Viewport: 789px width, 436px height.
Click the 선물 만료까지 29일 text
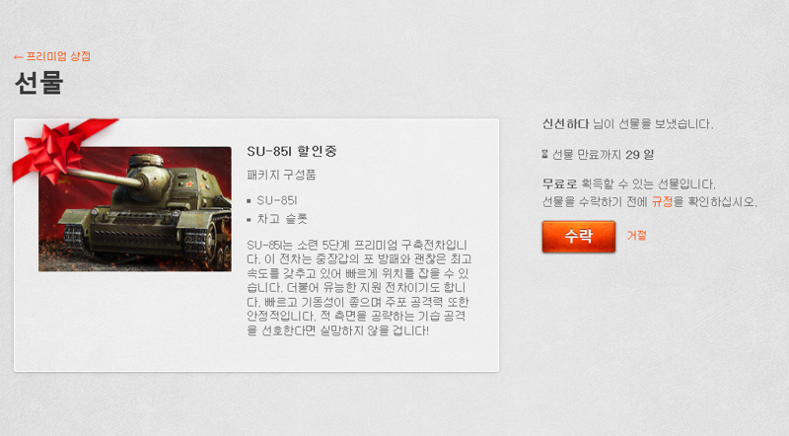click(x=603, y=155)
